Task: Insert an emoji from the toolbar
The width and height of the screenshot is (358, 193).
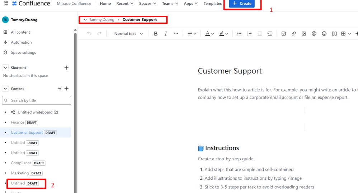Action: 324,34
